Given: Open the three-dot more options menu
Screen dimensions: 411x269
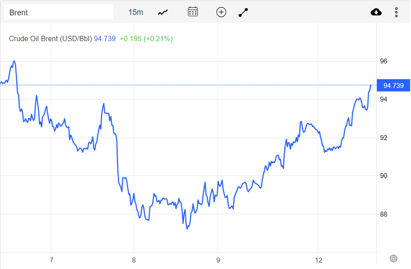Looking at the screenshot, I should click(x=396, y=12).
